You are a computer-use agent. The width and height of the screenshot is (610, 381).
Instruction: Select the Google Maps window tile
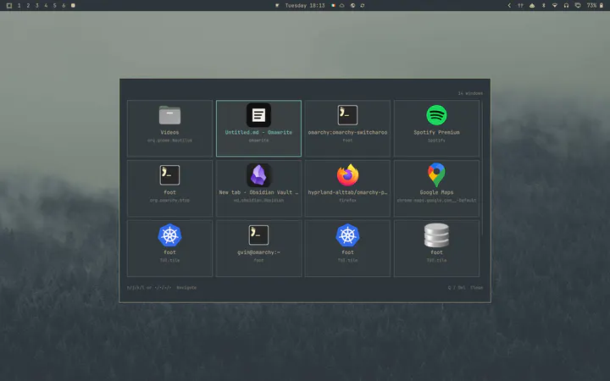coord(436,189)
